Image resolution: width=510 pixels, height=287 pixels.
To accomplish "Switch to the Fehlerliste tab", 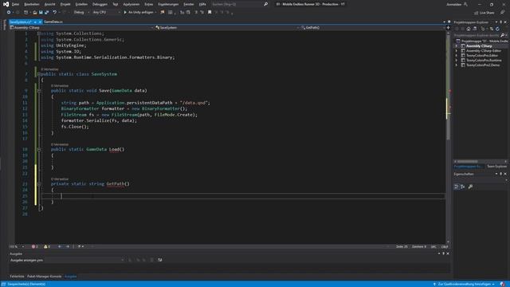I will [17, 277].
